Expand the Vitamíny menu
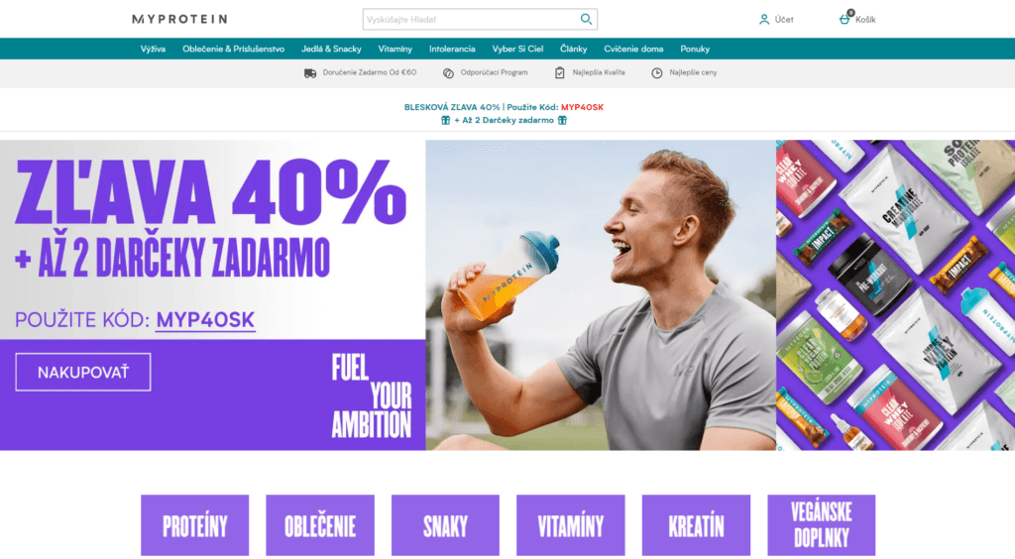 (x=395, y=50)
